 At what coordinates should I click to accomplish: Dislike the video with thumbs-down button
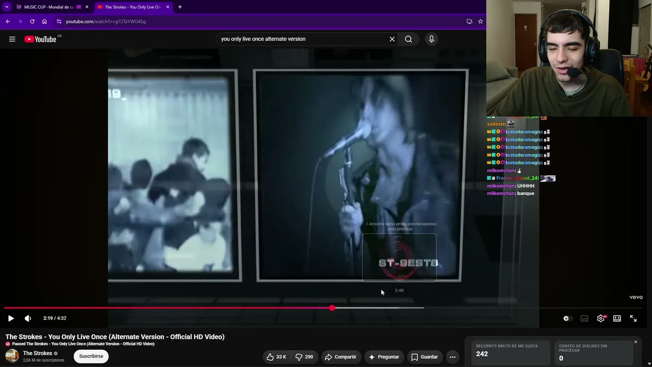pyautogui.click(x=305, y=357)
